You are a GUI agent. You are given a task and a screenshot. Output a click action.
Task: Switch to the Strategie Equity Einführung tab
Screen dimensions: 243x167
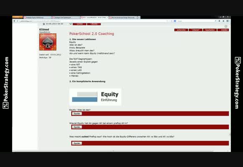(x=37, y=18)
